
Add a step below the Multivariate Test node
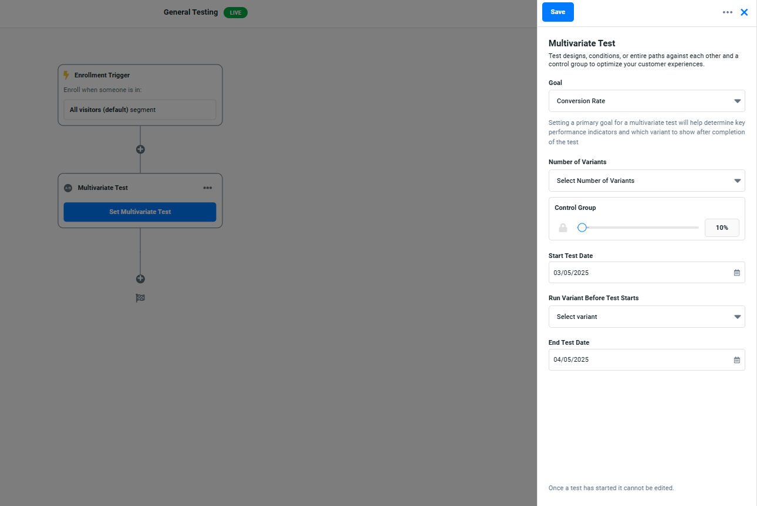point(140,279)
